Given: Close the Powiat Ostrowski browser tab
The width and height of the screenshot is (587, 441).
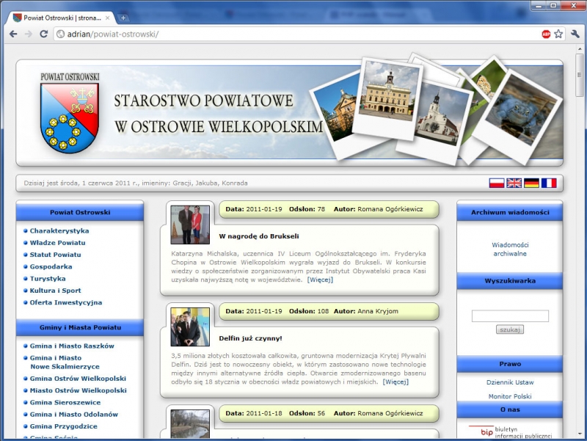Looking at the screenshot, I should [107, 18].
